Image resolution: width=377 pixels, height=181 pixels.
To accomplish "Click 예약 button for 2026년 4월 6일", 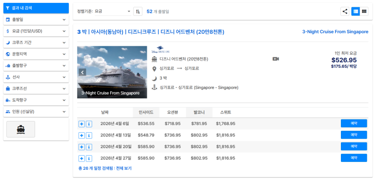I will 354,123.
